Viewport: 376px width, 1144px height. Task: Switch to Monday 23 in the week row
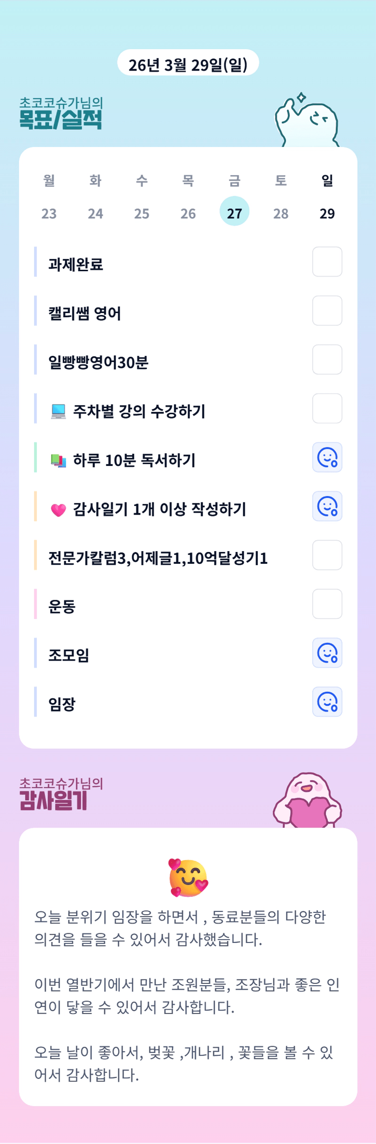coord(49,213)
